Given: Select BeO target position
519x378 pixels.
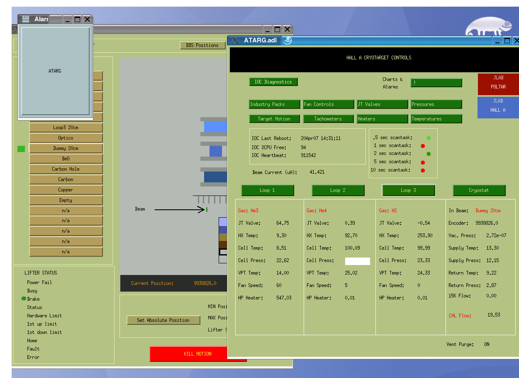Looking at the screenshot, I should 66,159.
